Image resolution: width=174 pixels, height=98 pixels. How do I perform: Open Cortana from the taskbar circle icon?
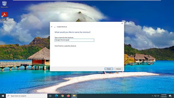tap(50, 96)
